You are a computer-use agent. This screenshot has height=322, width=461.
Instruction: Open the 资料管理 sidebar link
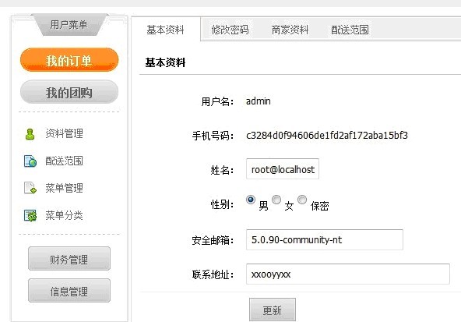(x=64, y=134)
